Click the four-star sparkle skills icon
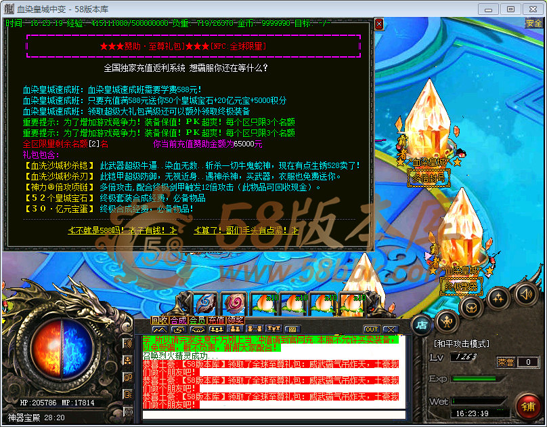Image resolution: width=547 pixels, height=427 pixels. coord(498,297)
